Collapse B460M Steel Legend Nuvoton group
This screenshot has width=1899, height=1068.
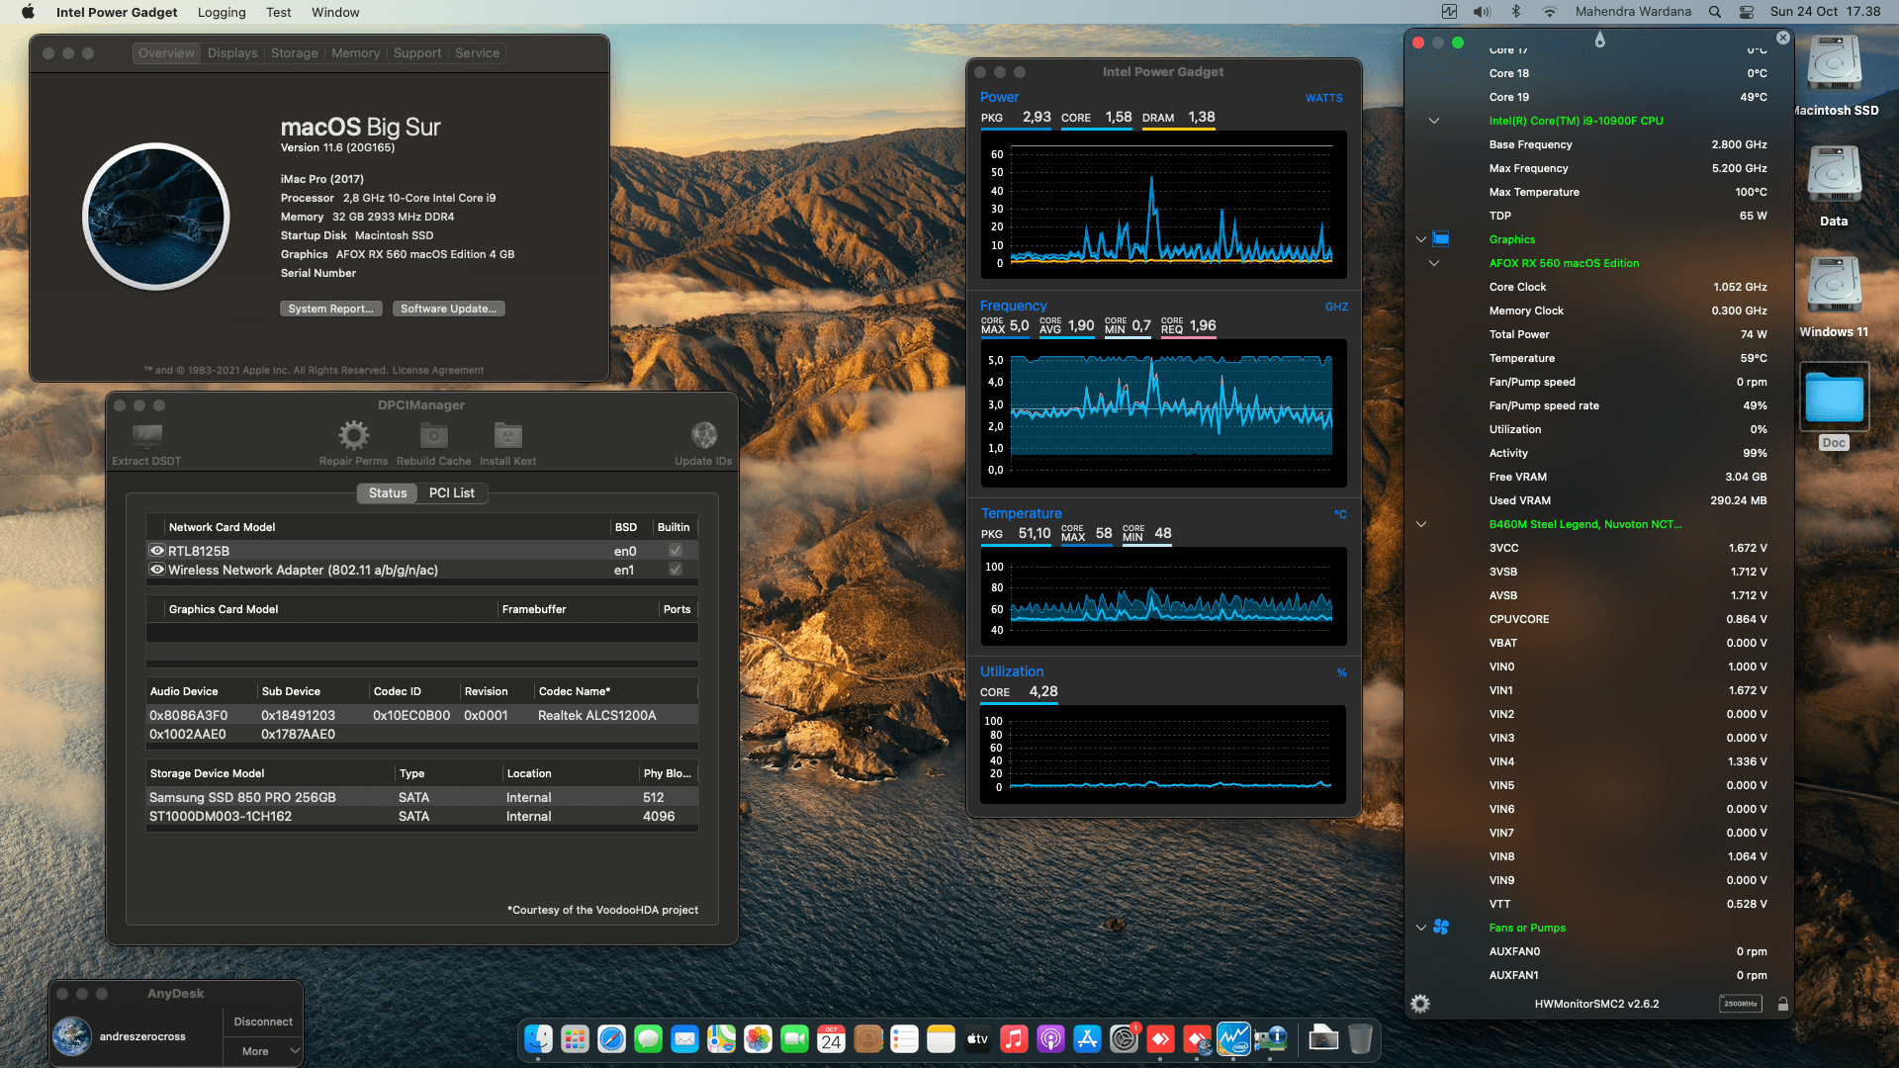tap(1420, 524)
